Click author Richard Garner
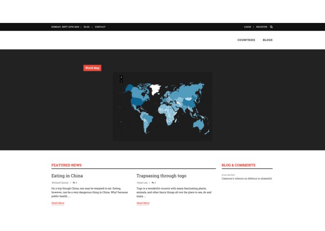 [60, 183]
